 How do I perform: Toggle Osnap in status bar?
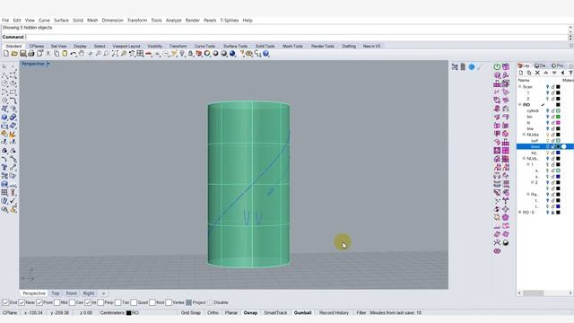(250, 313)
